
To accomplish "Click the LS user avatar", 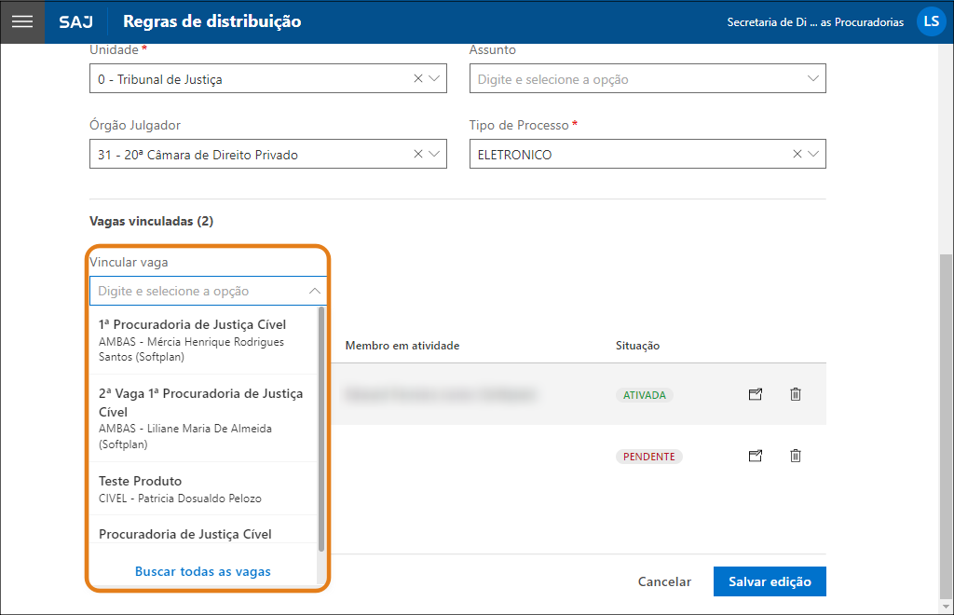I will [931, 21].
